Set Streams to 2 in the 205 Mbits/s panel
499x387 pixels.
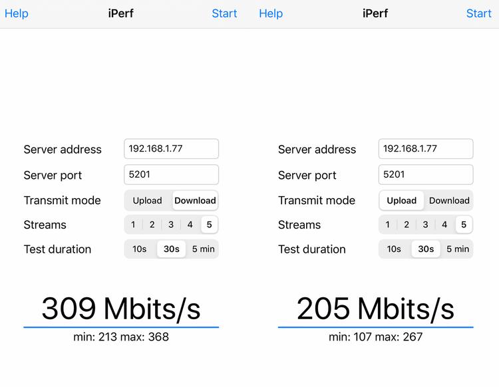[407, 225]
